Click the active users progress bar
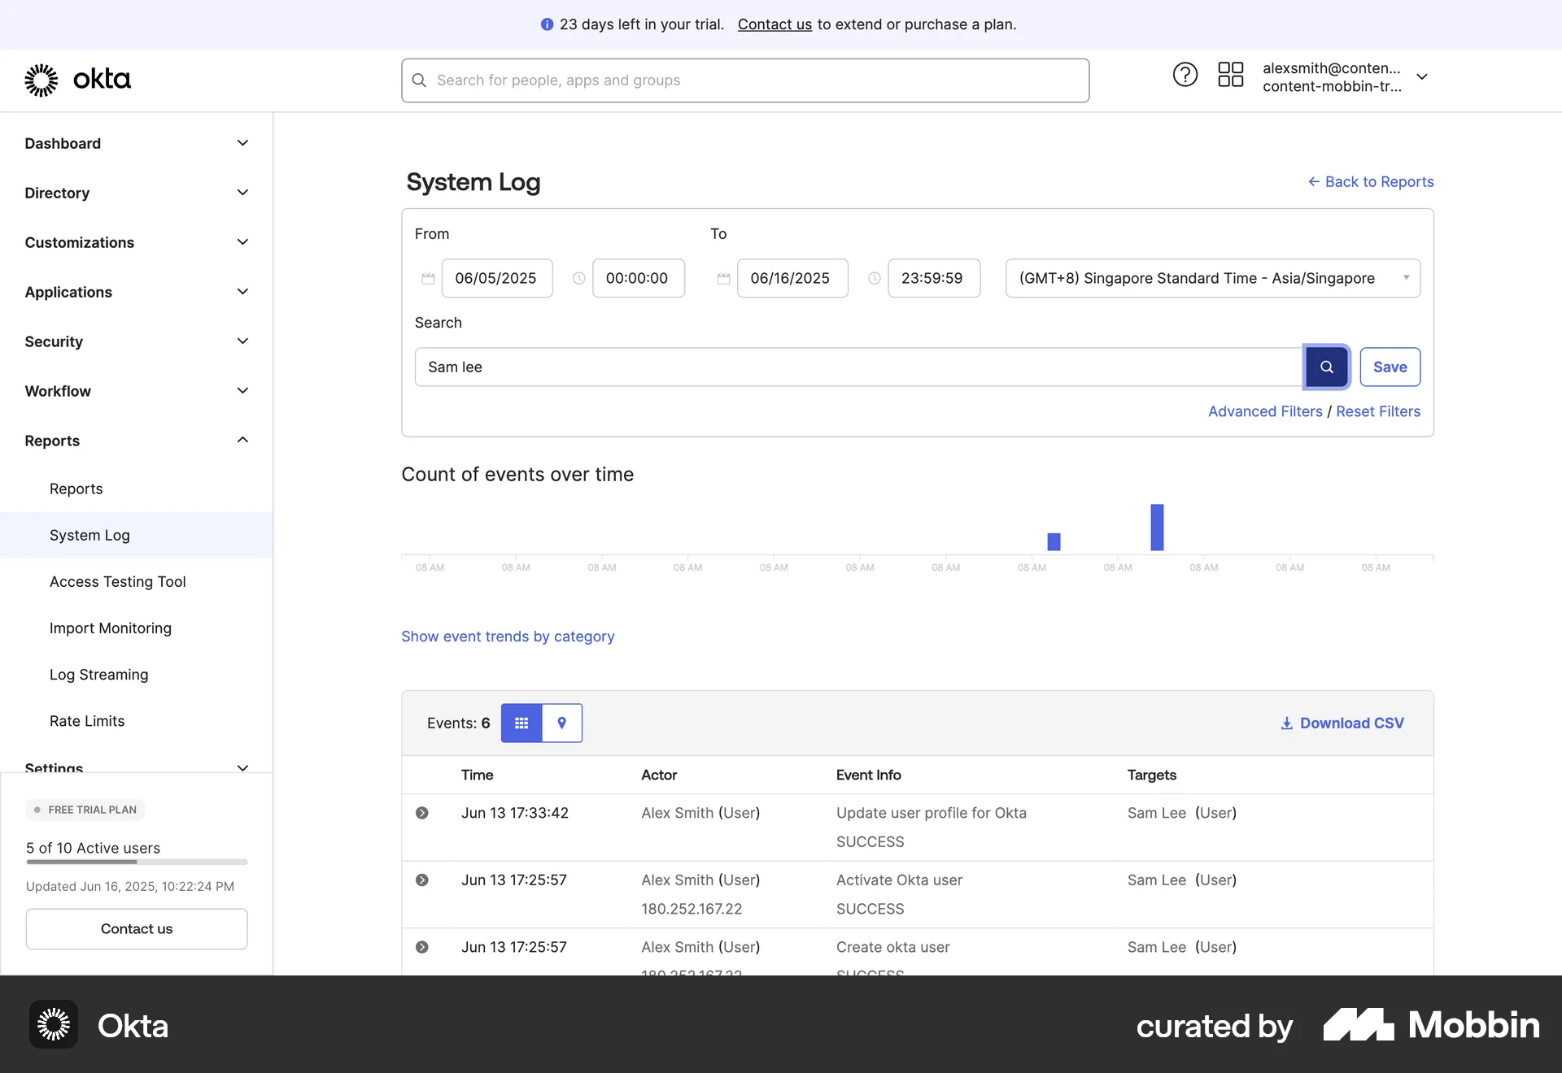The height and width of the screenshot is (1073, 1562). [136, 862]
